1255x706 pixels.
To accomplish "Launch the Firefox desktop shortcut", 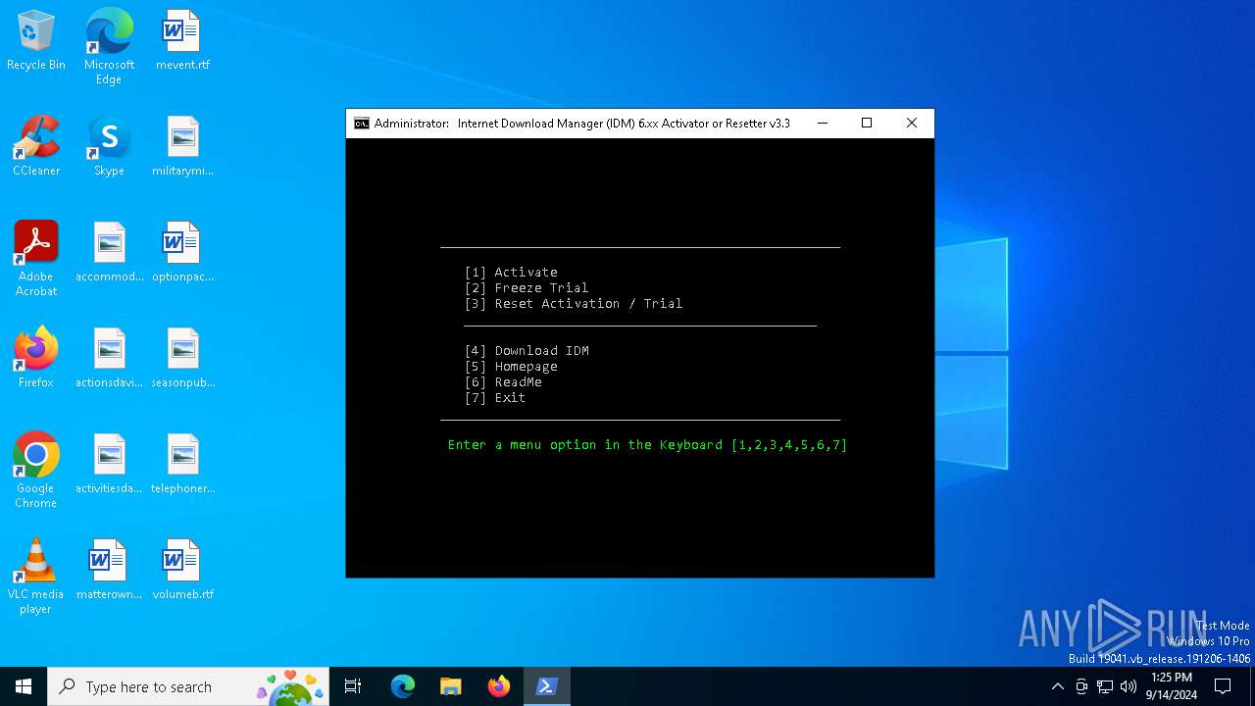I will pyautogui.click(x=36, y=359).
